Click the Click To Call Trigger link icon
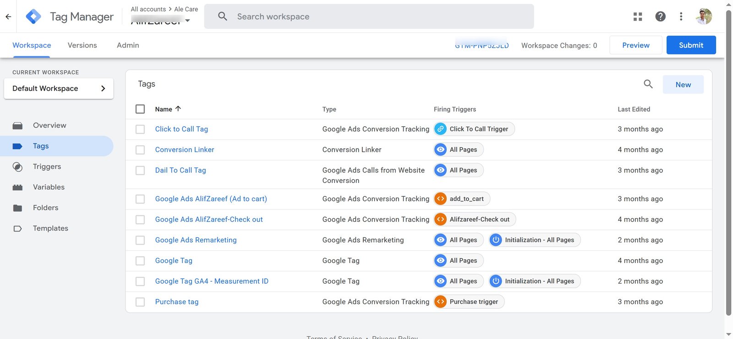The image size is (733, 339). pyautogui.click(x=440, y=129)
